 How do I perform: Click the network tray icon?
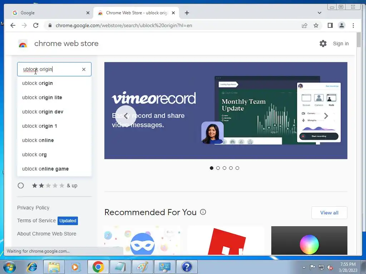321,267
